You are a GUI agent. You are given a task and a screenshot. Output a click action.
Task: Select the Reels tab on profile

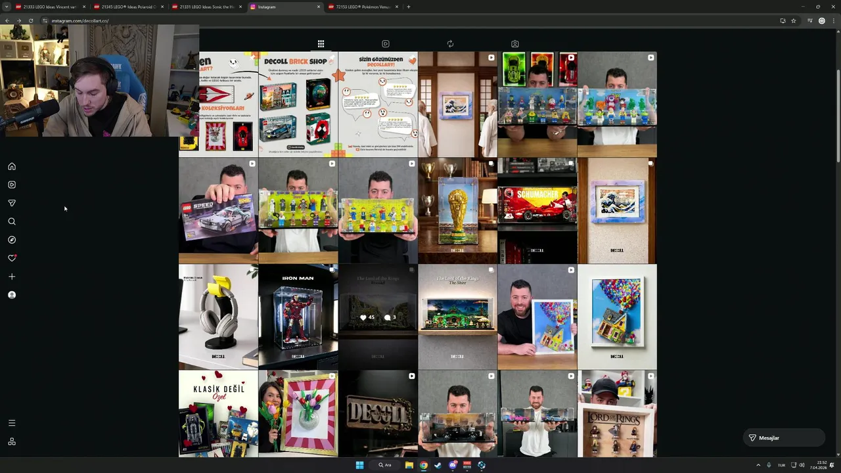pyautogui.click(x=386, y=44)
